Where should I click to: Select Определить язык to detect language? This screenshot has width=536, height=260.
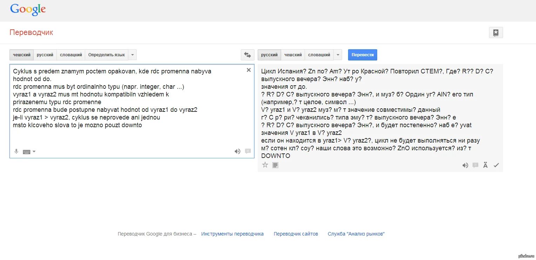click(x=107, y=55)
